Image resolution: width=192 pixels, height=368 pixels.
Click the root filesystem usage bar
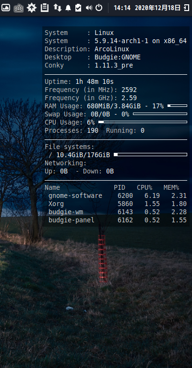150,154
